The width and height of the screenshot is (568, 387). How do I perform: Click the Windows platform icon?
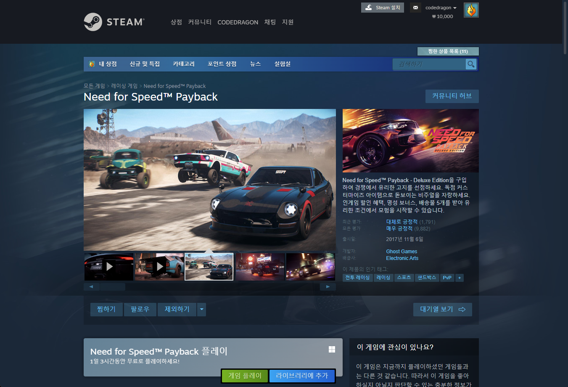332,350
